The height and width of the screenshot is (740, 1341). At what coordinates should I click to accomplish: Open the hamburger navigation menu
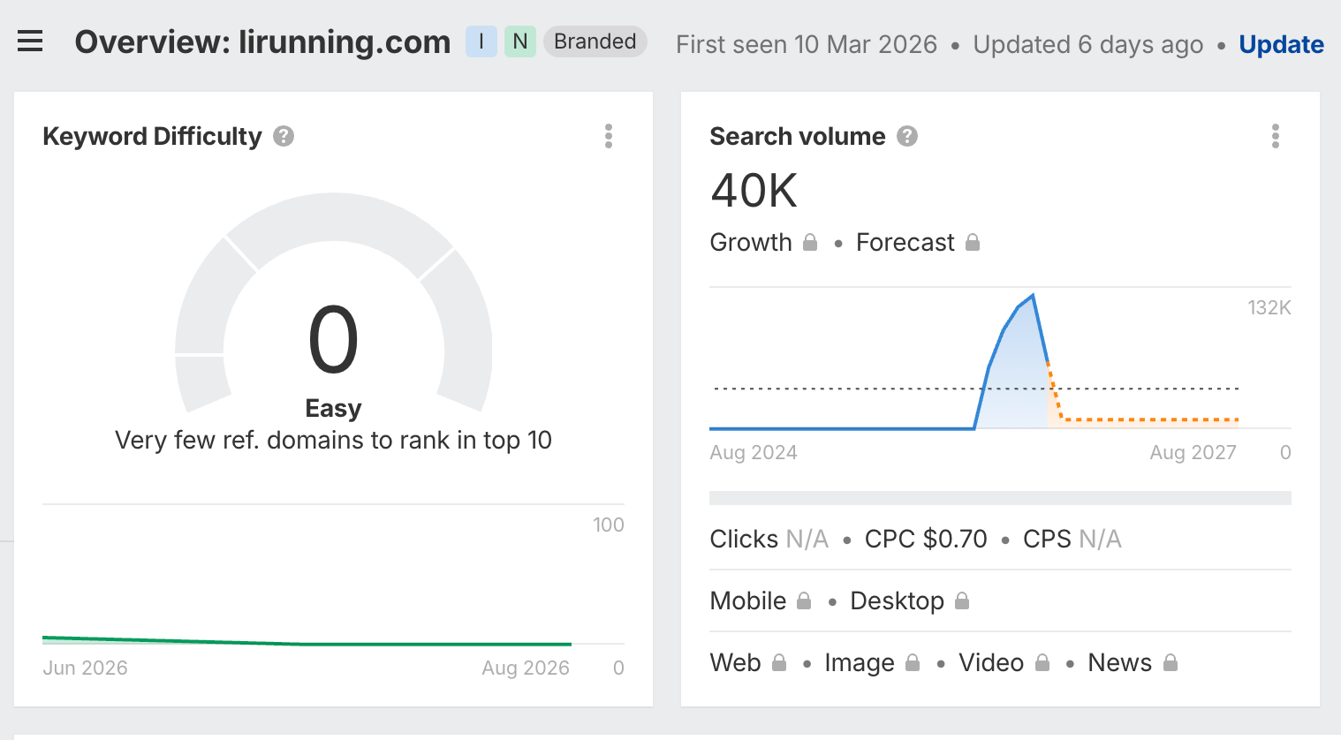30,42
